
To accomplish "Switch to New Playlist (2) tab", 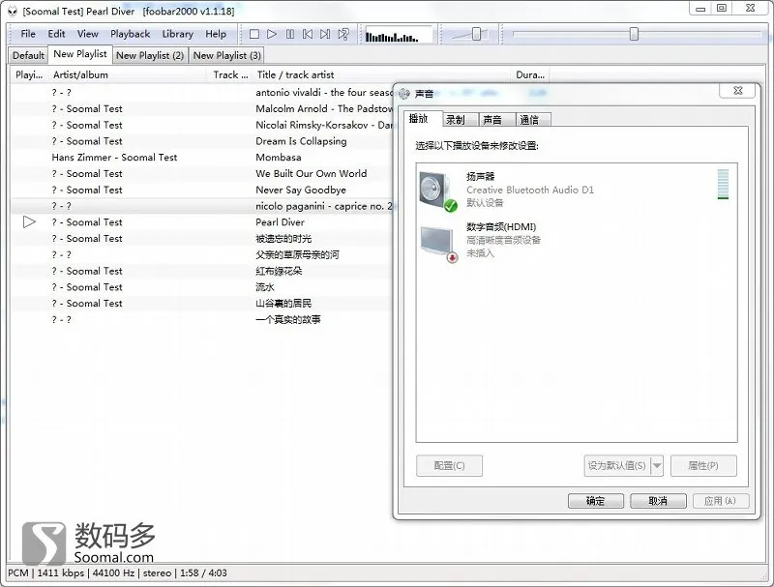I will pos(150,55).
